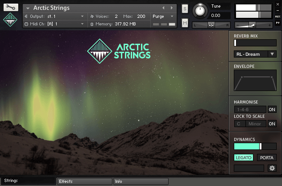Image resolution: width=282 pixels, height=186 pixels.
Task: Open legato settings gear icon
Action: click(x=272, y=168)
